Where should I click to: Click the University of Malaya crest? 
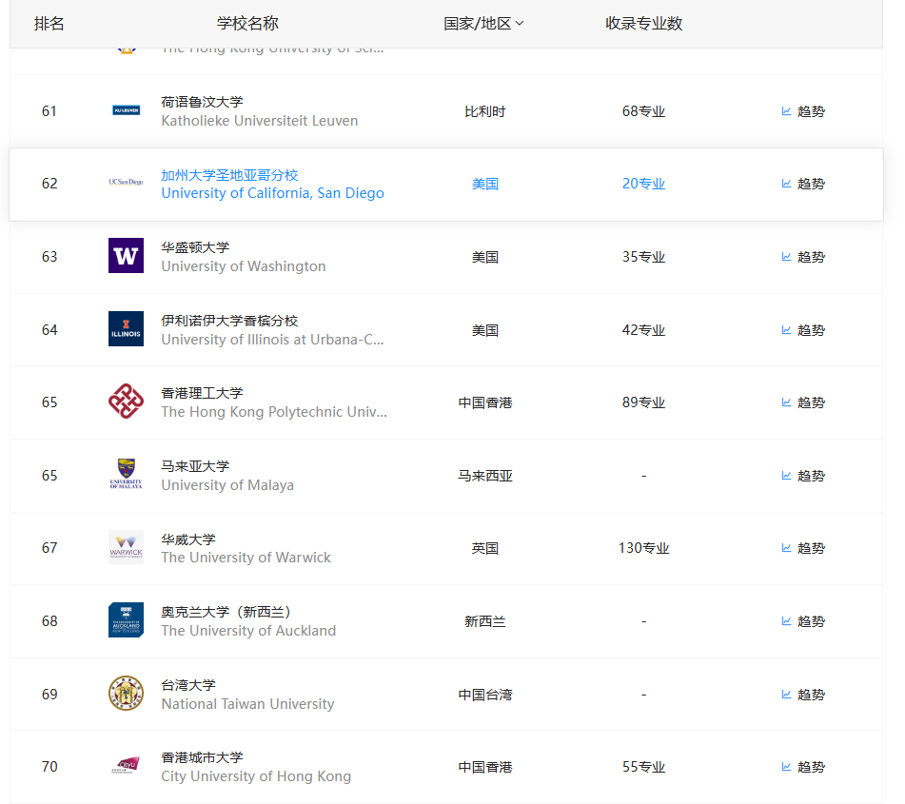[126, 474]
